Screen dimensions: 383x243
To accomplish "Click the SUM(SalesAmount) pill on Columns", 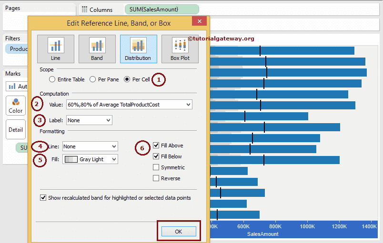I will [x=161, y=10].
